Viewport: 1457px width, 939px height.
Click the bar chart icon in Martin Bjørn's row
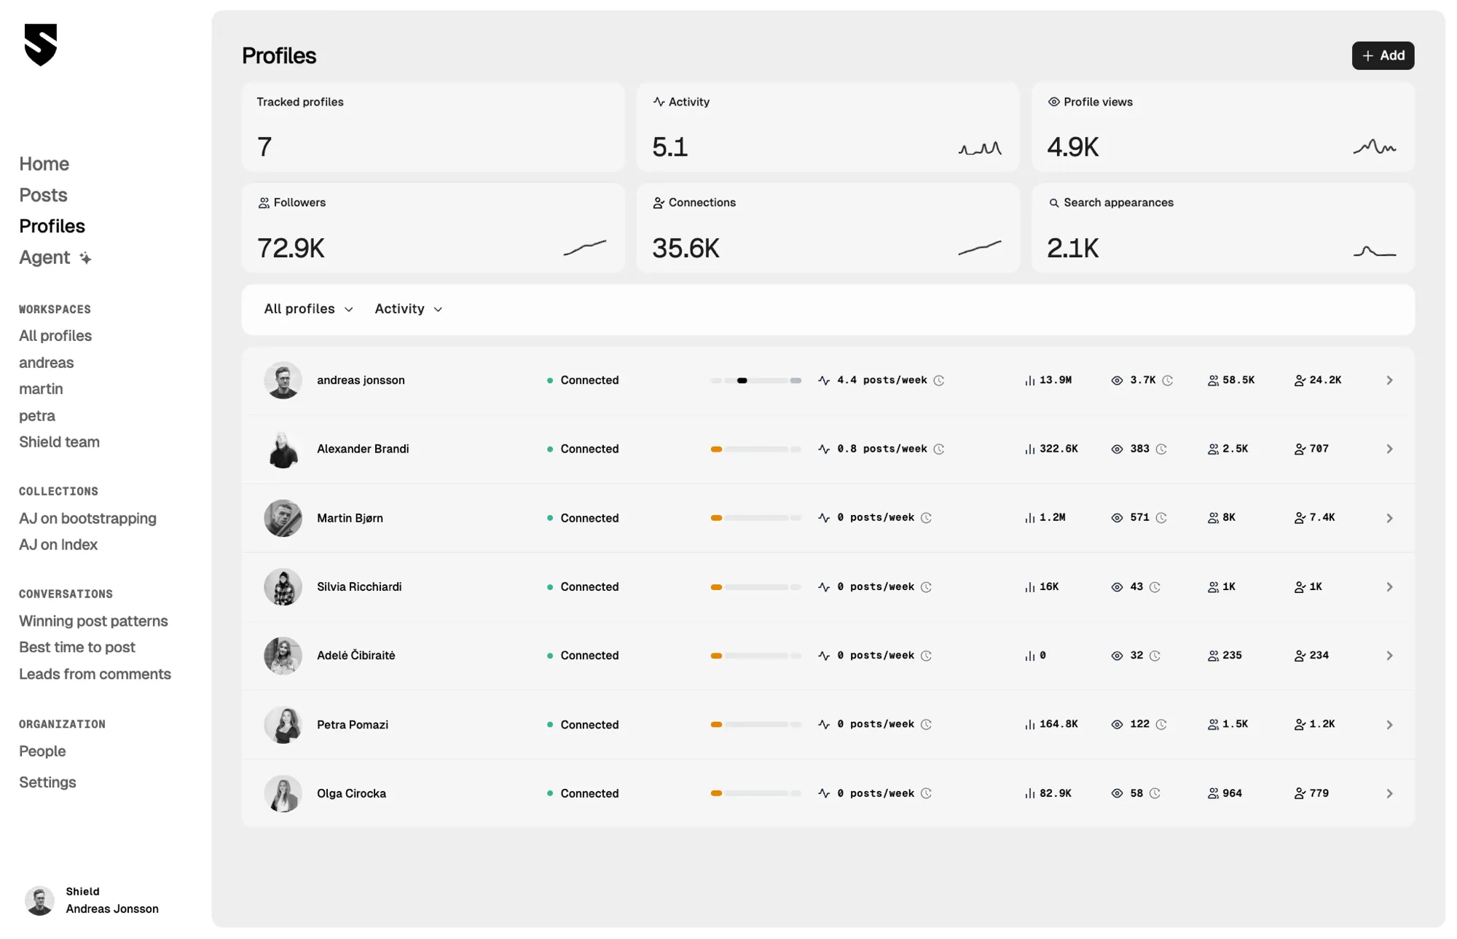click(x=1029, y=518)
